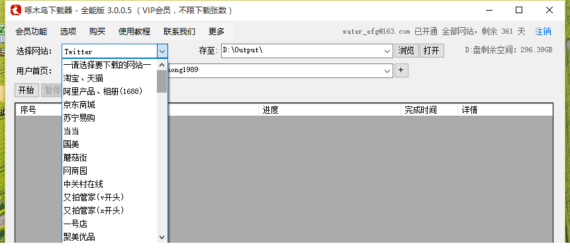The width and height of the screenshot is (570, 252).
Task: Click the 详情 column header
Action: click(505, 110)
